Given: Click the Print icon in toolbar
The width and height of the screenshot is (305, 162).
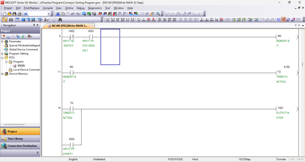Looking at the screenshot, I should 20,14.
